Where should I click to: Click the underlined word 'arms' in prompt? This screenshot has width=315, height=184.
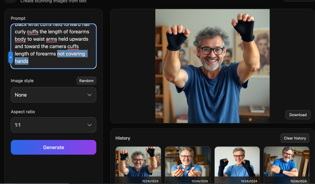coord(51,39)
